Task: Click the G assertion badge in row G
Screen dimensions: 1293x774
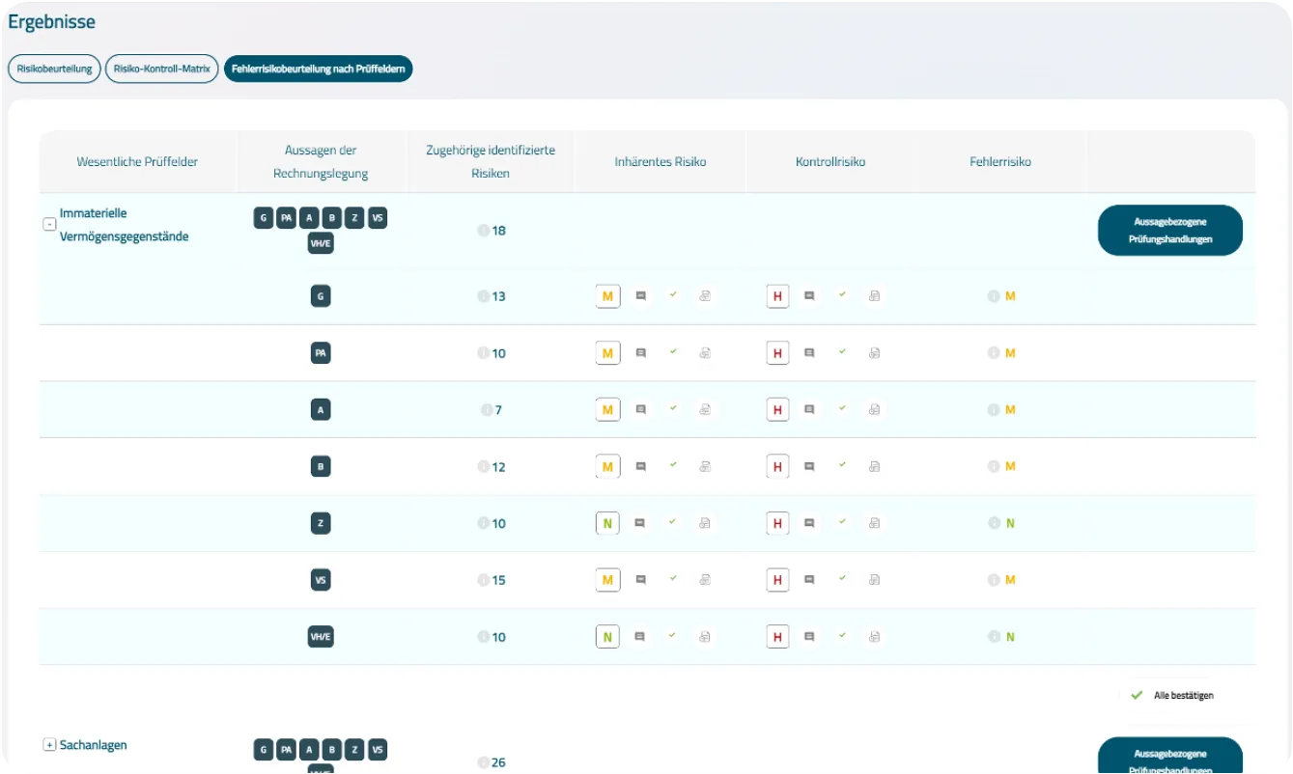Action: pos(321,296)
